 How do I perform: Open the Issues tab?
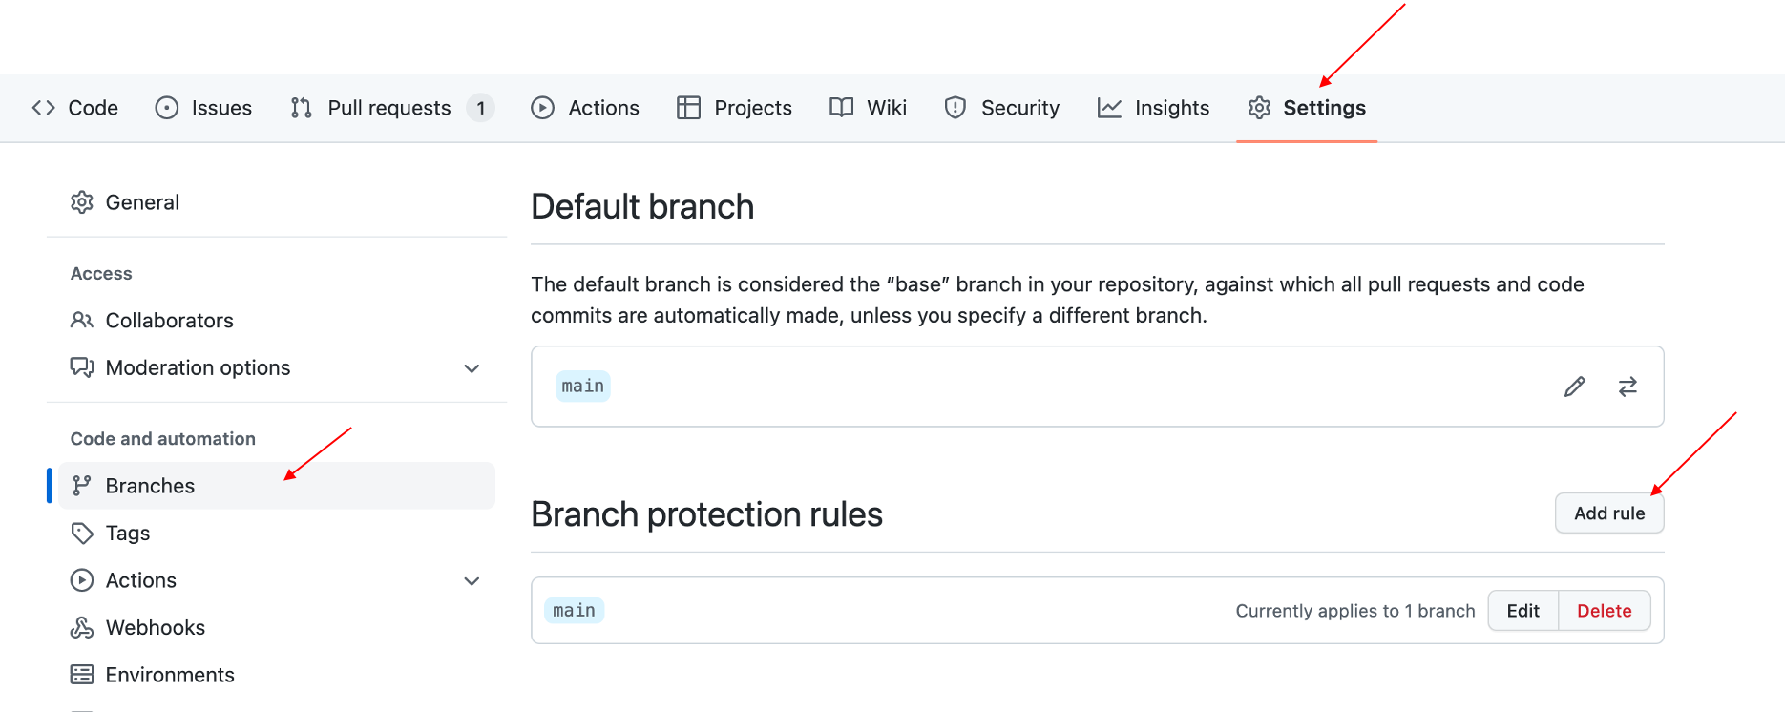point(203,108)
